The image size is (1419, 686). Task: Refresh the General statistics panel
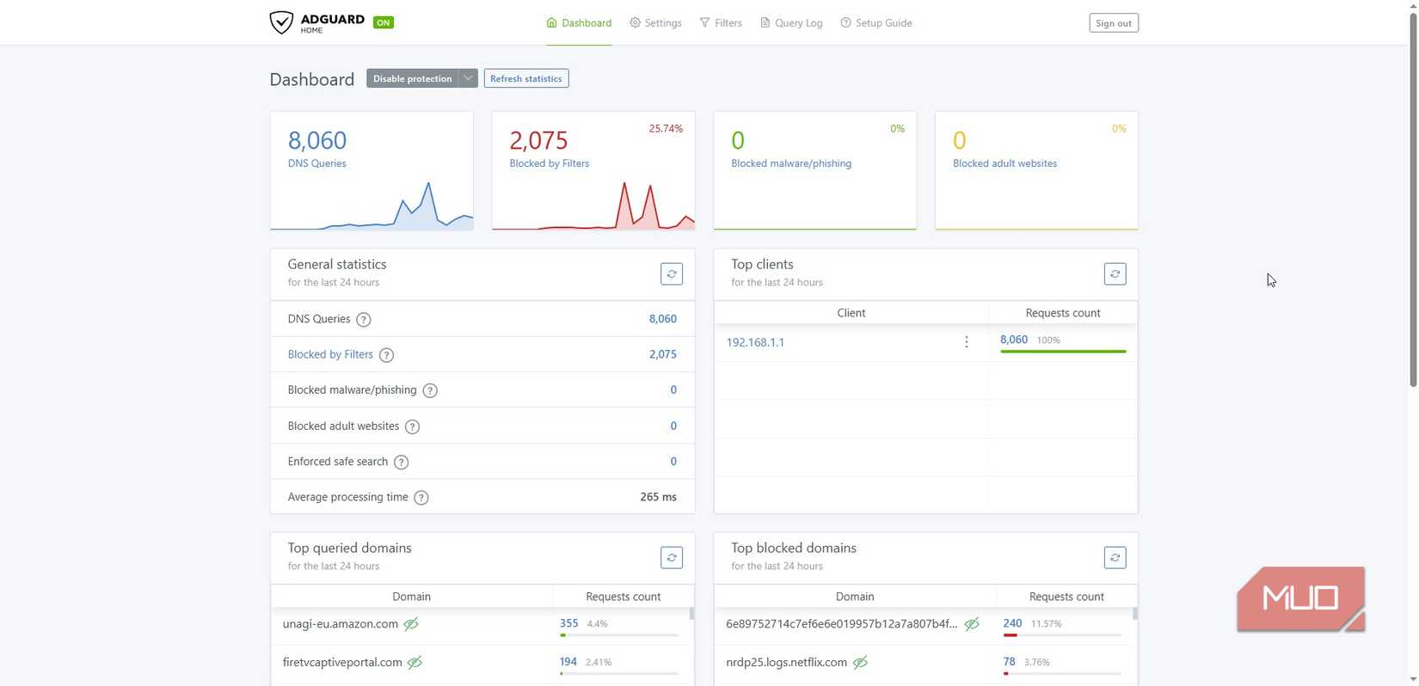[672, 274]
